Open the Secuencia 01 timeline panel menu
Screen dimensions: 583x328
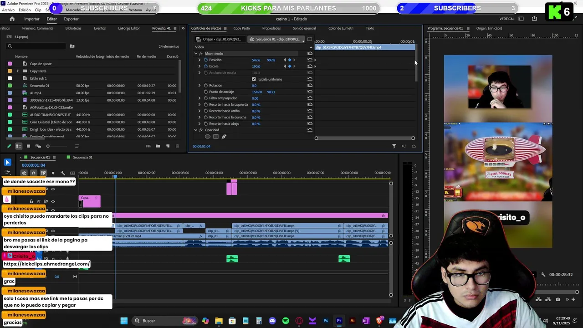[x=54, y=158]
